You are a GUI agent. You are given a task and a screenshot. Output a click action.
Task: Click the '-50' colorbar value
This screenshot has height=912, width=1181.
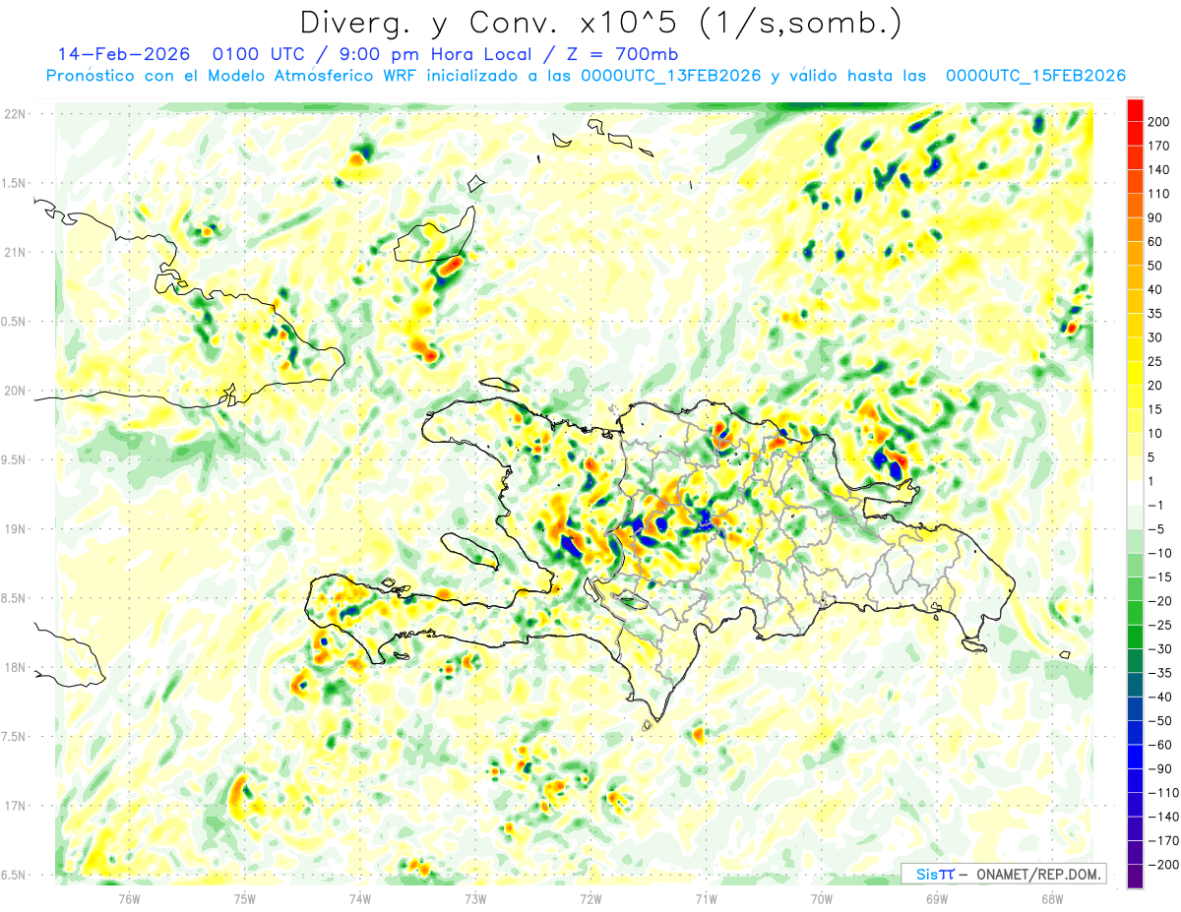1160,720
